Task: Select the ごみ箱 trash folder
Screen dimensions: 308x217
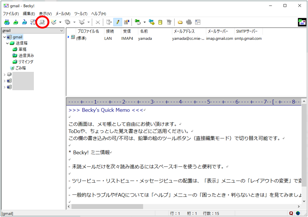Action: [20, 68]
